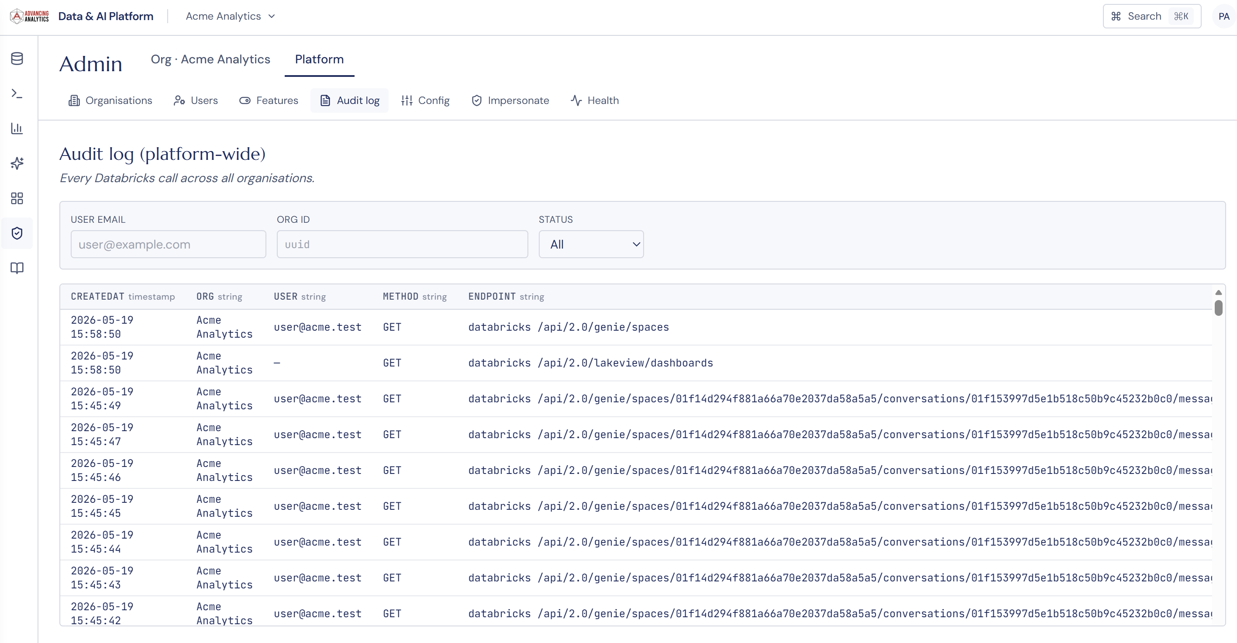1237x643 pixels.
Task: Click the ENDPOINT column header
Action: click(506, 297)
